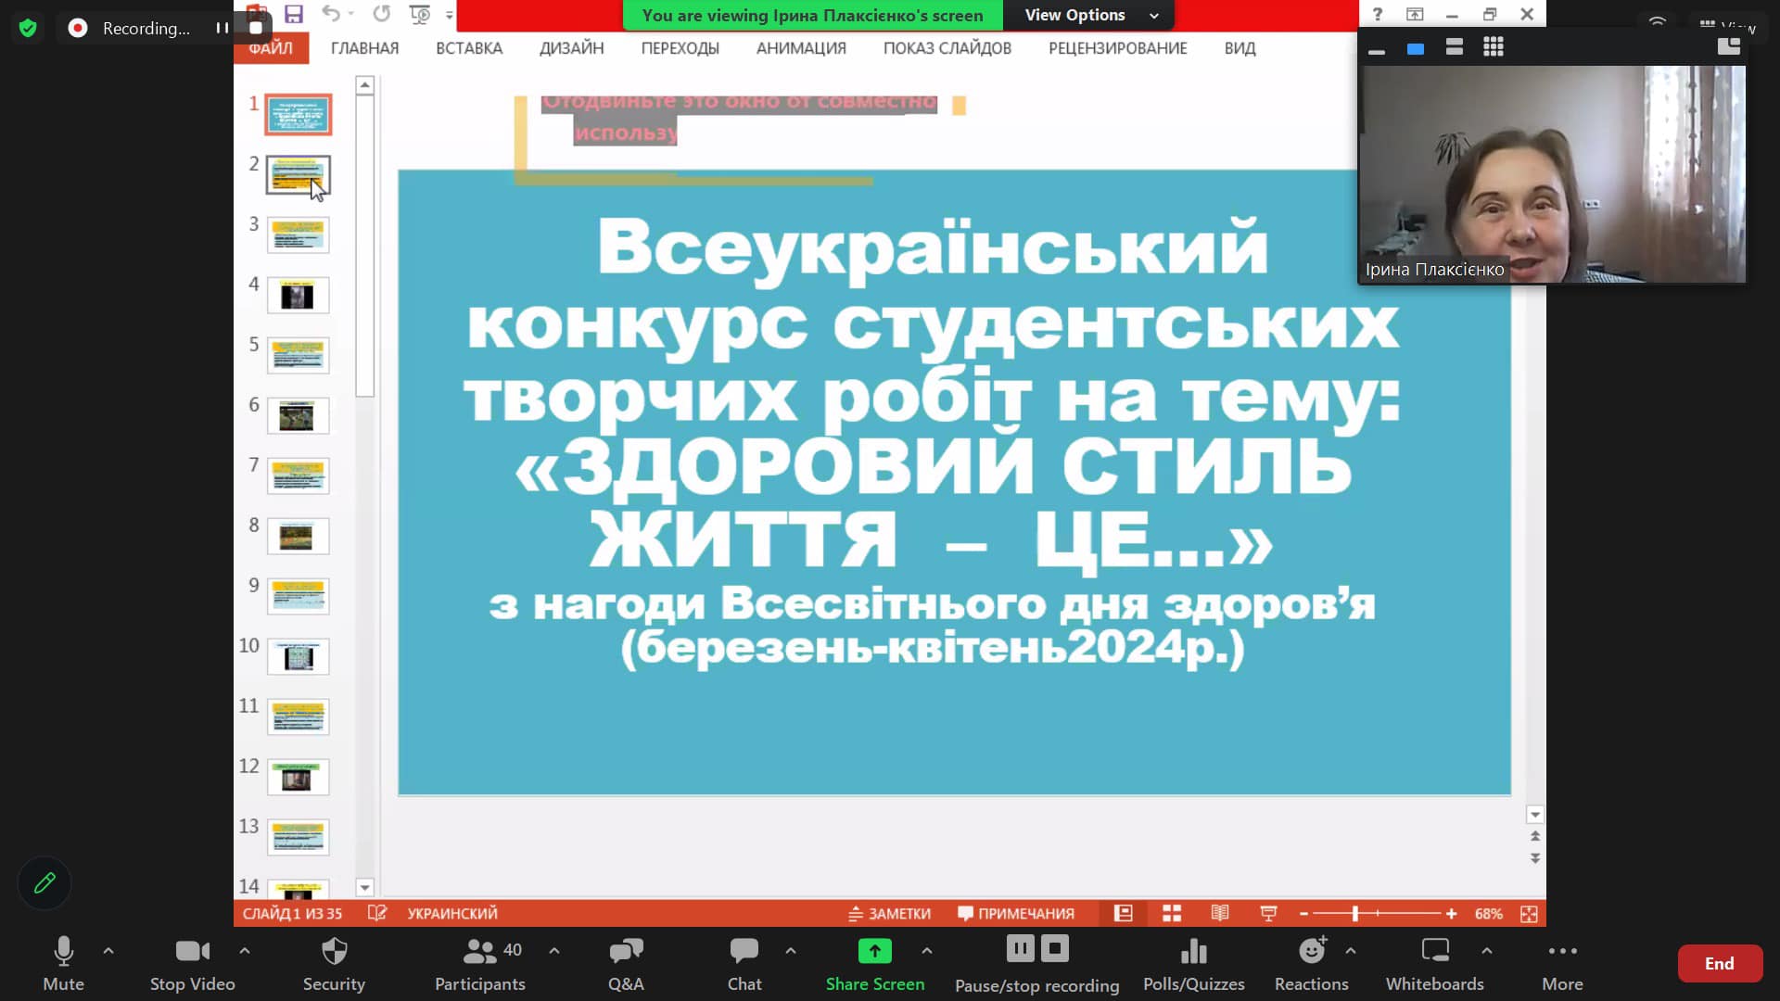Go to next slide double-arrow button
This screenshot has width=1780, height=1001.
click(1535, 859)
